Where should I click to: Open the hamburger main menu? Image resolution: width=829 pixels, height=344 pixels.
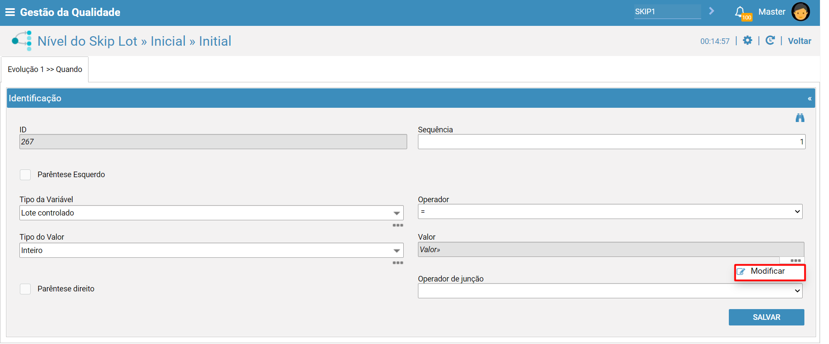click(9, 12)
